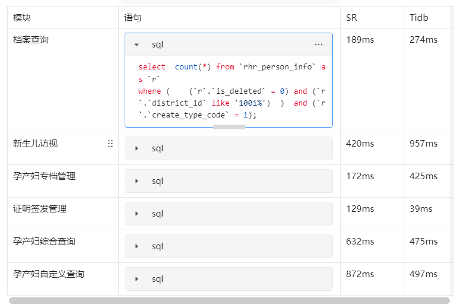Click the 档案查询 module cell
Screen dimensions: 460x308
coord(31,40)
